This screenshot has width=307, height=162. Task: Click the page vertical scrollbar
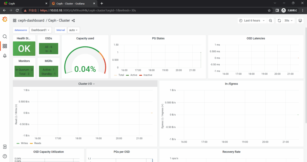click(306, 75)
